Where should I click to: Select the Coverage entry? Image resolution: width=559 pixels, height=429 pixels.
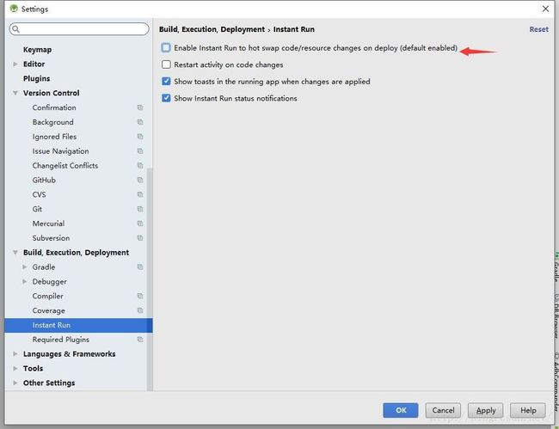[48, 310]
